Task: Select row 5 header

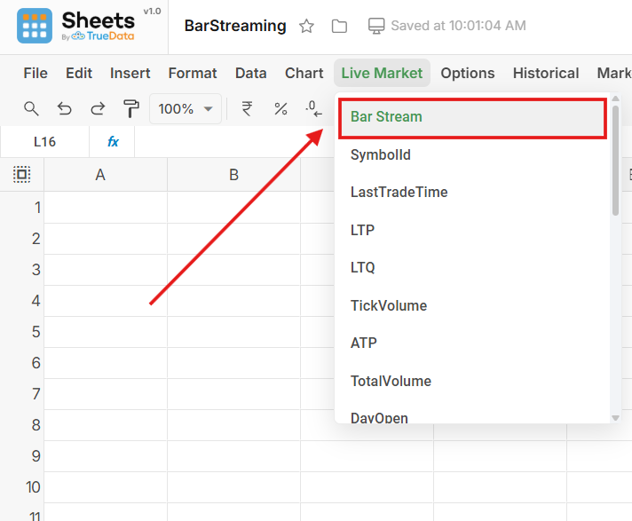Action: (22, 332)
